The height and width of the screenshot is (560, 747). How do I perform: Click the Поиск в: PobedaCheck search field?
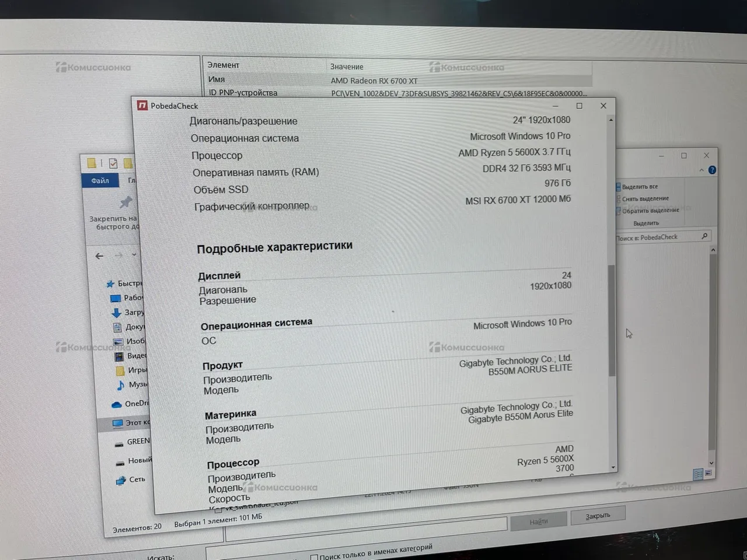663,237
